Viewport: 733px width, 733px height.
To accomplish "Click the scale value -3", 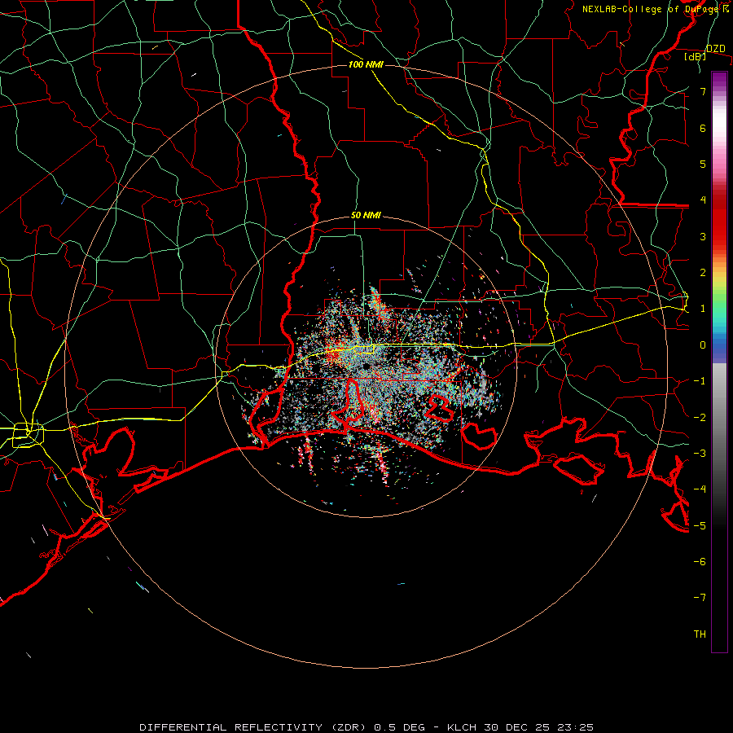I will click(x=700, y=454).
